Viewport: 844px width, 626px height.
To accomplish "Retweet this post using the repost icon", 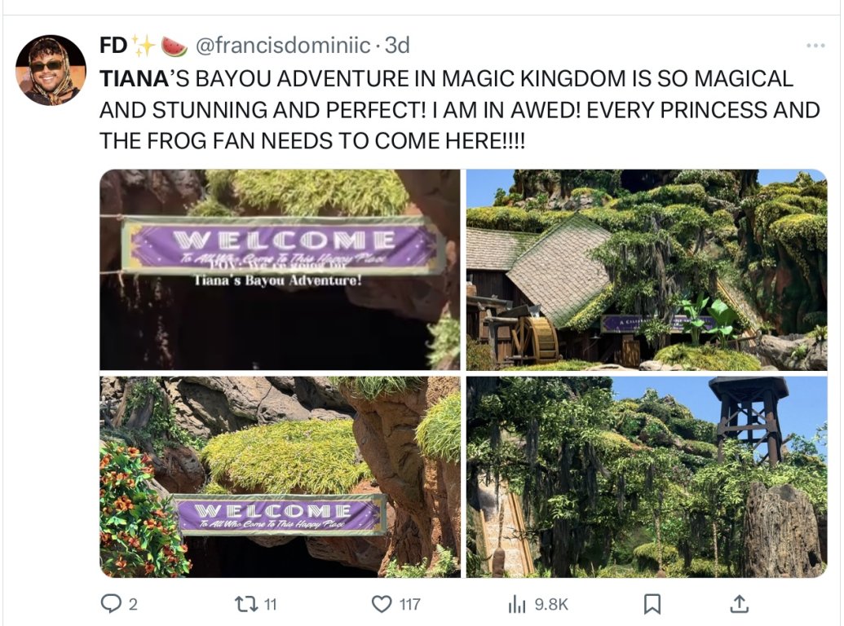I will coord(245,603).
